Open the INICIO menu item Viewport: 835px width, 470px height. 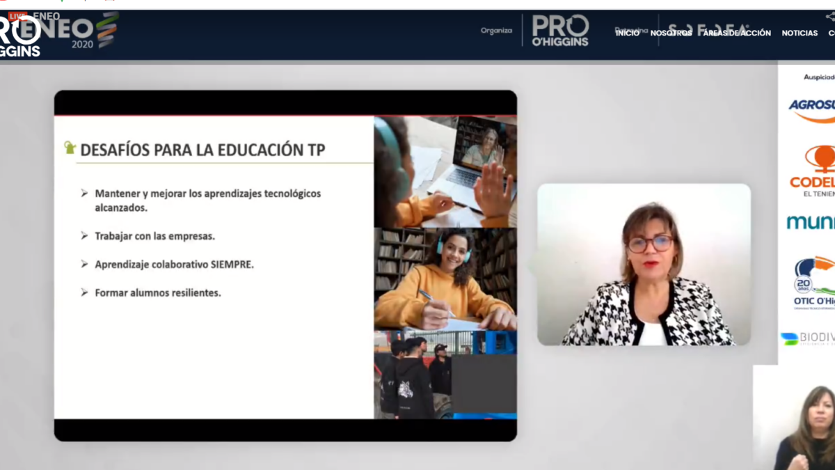627,33
